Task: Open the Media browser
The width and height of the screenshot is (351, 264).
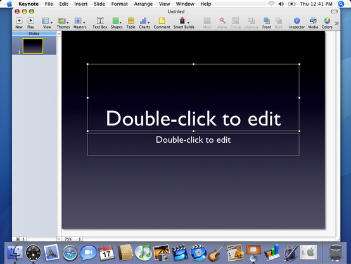Action: [x=313, y=23]
